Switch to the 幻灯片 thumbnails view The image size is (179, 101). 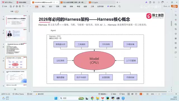[17, 11]
